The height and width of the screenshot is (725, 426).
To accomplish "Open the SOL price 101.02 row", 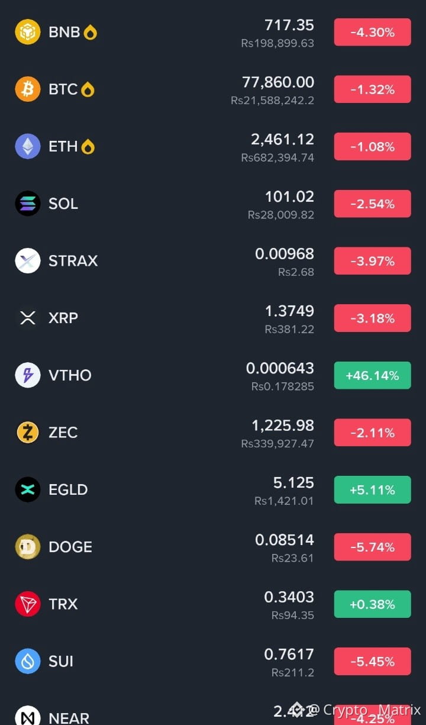I will (213, 204).
